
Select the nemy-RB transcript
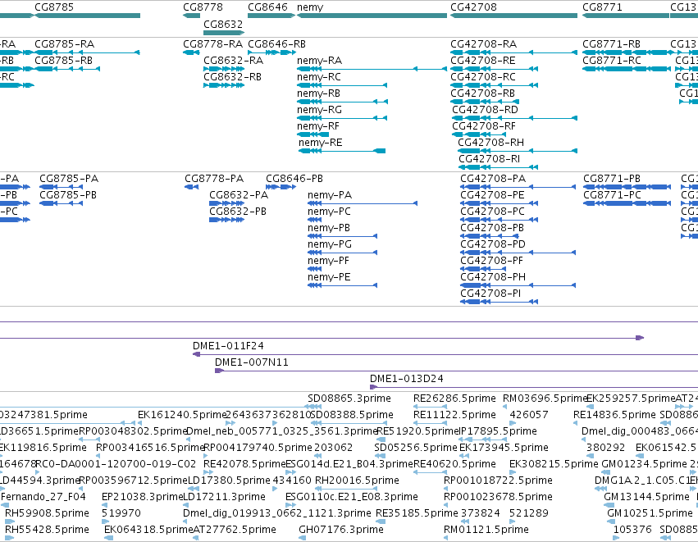click(342, 102)
